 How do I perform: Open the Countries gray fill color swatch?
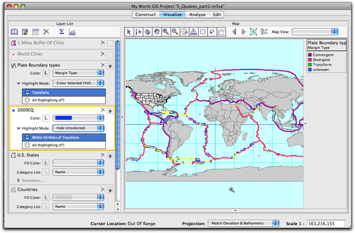click(x=78, y=198)
